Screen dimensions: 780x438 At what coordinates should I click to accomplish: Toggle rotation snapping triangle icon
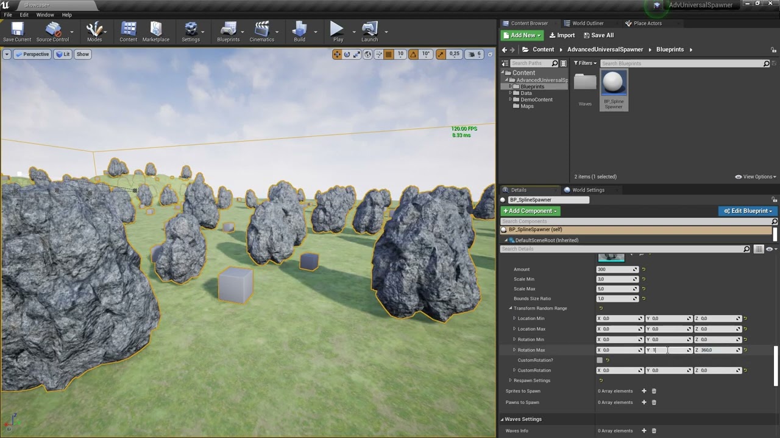click(413, 54)
